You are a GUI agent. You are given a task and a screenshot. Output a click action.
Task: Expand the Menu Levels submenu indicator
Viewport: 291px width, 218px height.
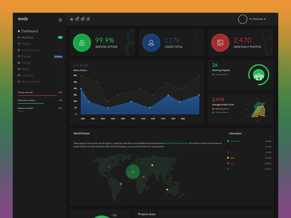[60, 82]
